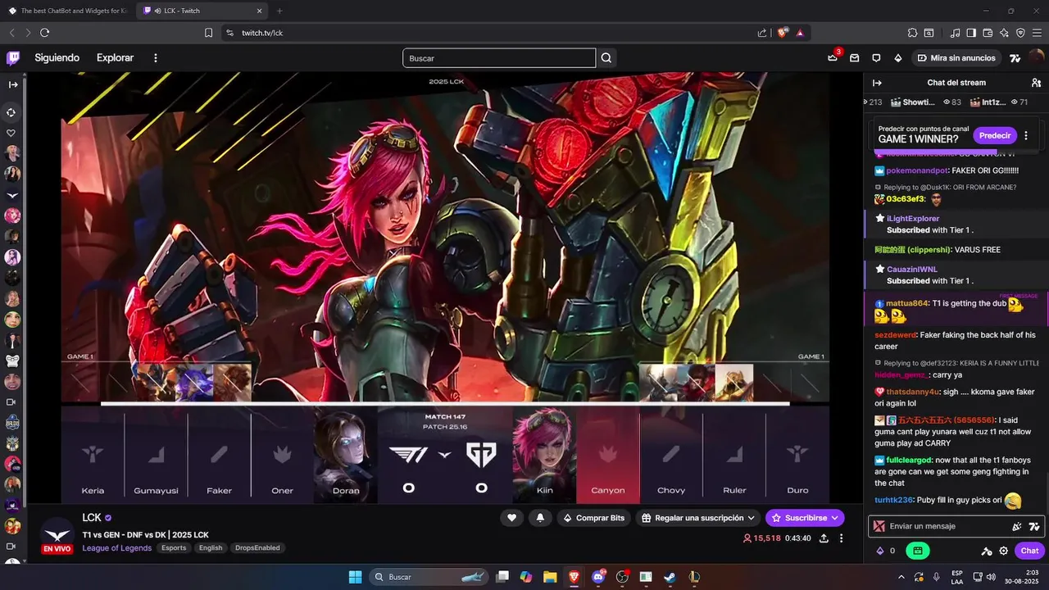Open Brave main hamburger menu
This screenshot has width=1049, height=590.
point(1037,33)
